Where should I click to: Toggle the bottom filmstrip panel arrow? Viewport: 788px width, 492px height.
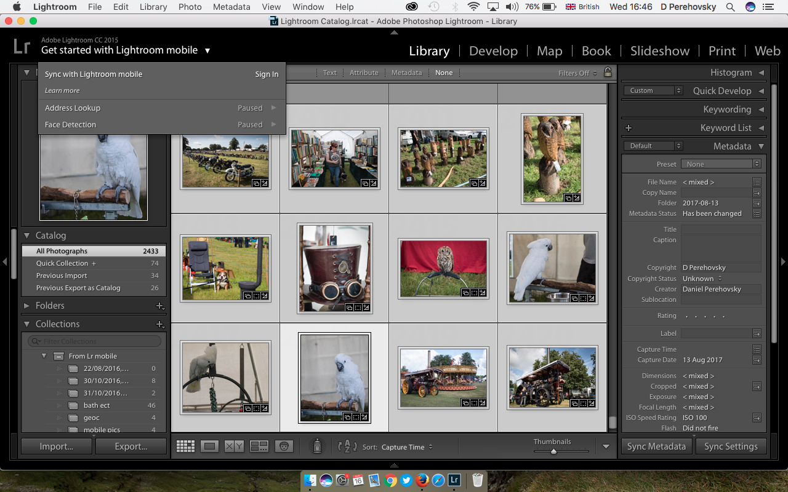point(394,466)
